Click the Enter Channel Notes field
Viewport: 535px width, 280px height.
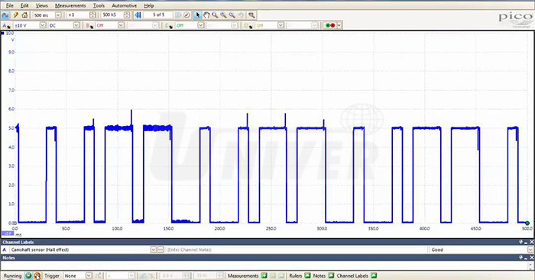point(297,249)
